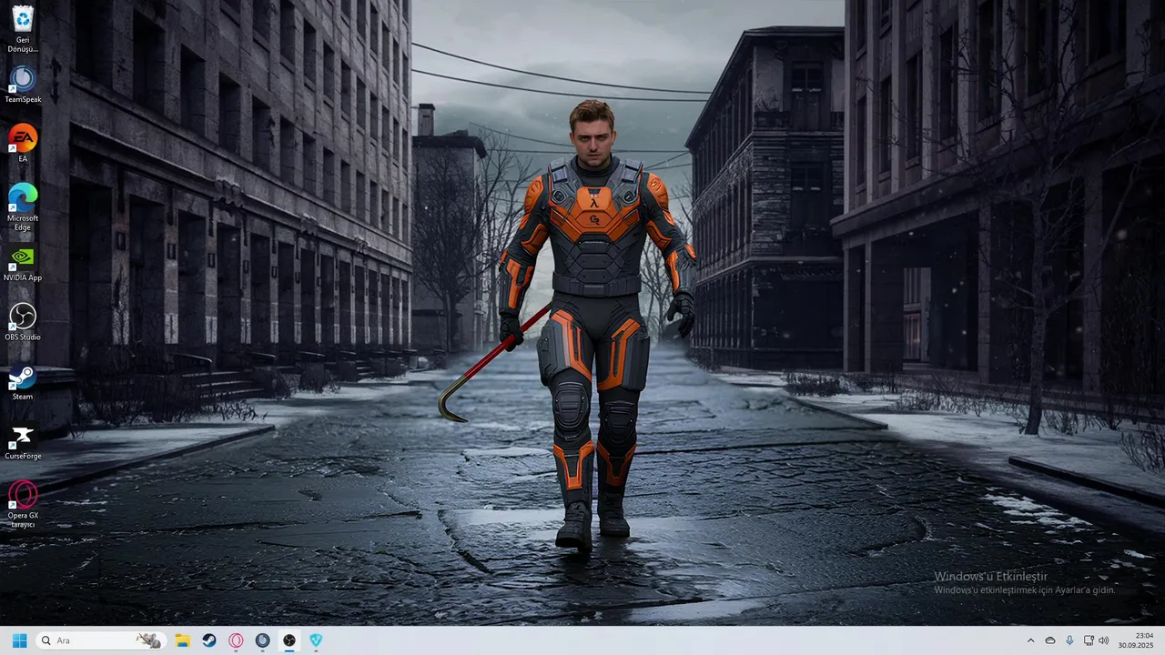Open the Recycle Bin (Geri Dönüşüm) desktop icon
The width and height of the screenshot is (1165, 655).
[x=23, y=27]
